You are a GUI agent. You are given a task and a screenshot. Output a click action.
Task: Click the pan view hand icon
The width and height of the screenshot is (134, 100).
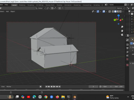(122, 31)
